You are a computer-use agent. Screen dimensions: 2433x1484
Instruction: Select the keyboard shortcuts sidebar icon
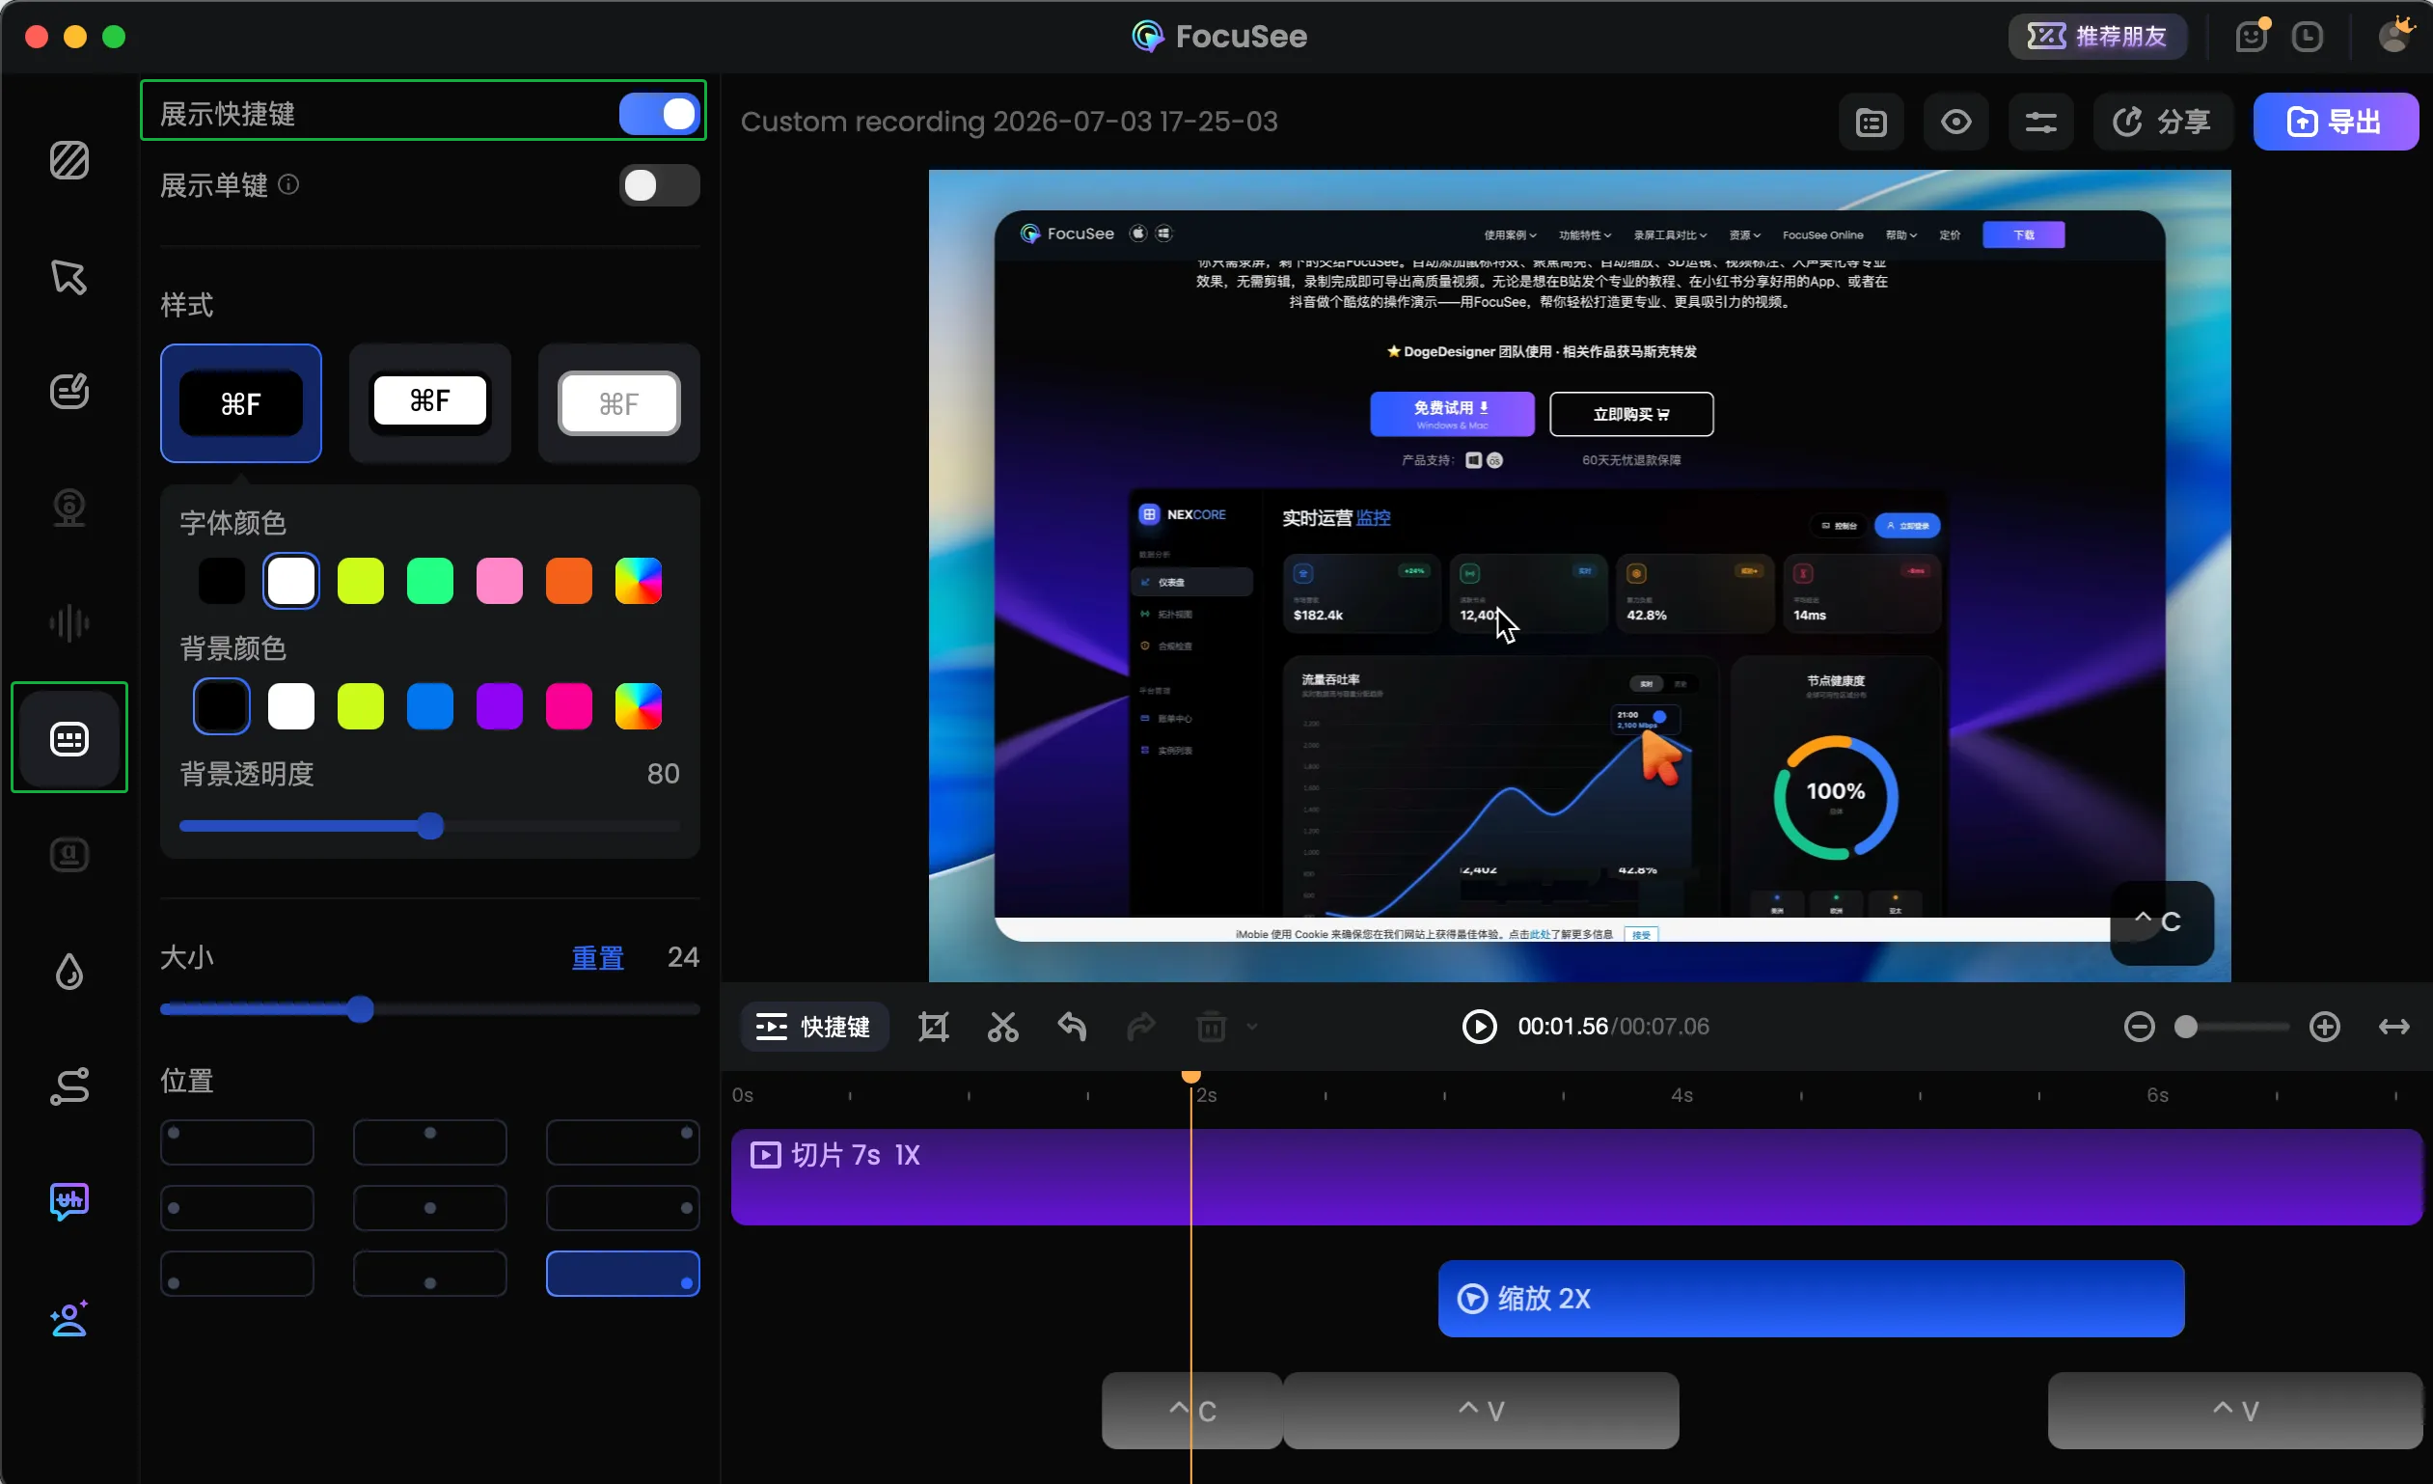click(x=69, y=738)
